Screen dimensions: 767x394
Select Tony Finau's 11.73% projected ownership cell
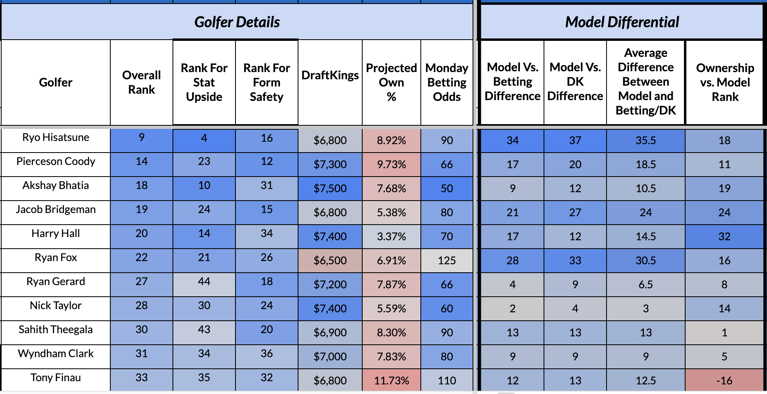391,380
